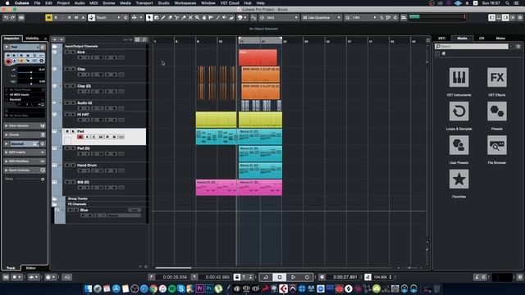Viewport: 525px width, 295px height.
Task: Select the Zoom magnifier tool
Action: pyautogui.click(x=197, y=17)
